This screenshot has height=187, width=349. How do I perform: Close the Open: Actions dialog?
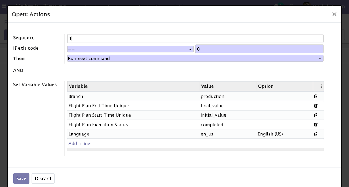[334, 14]
